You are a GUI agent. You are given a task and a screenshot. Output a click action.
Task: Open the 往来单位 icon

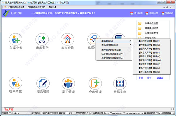pos(16,83)
